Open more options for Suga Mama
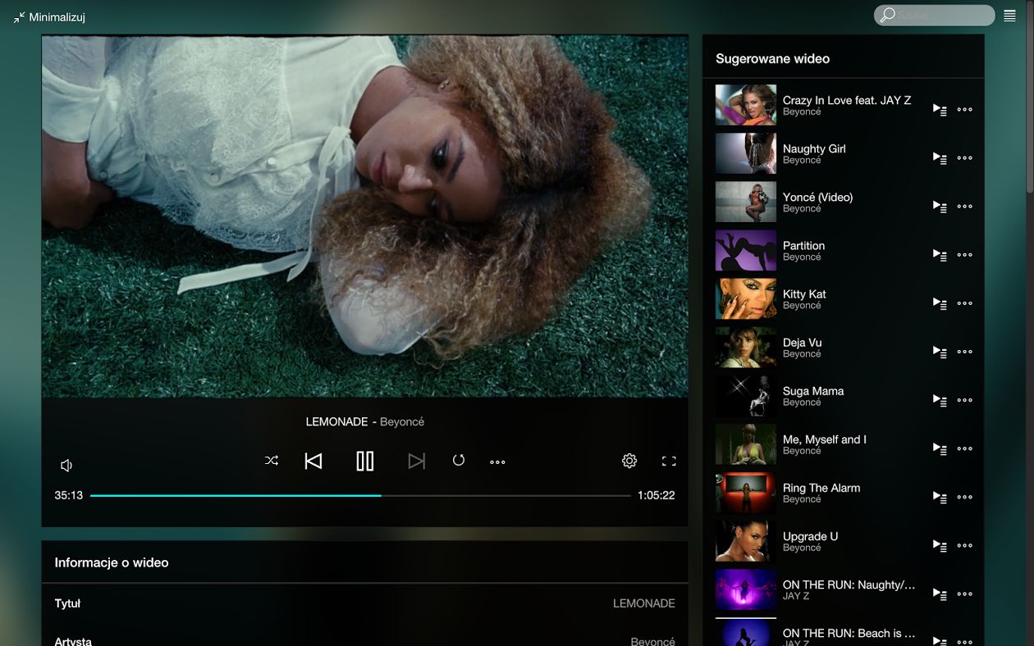The image size is (1034, 646). point(965,400)
